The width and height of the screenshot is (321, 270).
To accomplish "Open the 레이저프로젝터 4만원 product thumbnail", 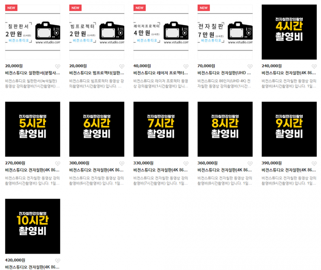I will coord(161,32).
